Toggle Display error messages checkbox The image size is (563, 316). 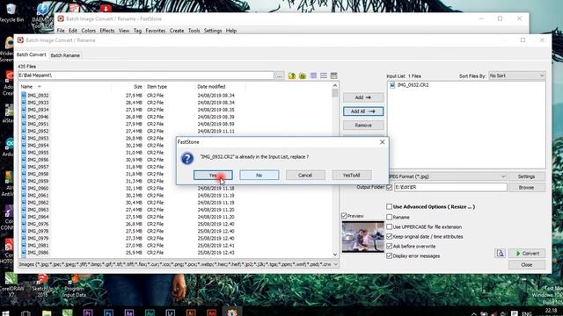(x=389, y=255)
